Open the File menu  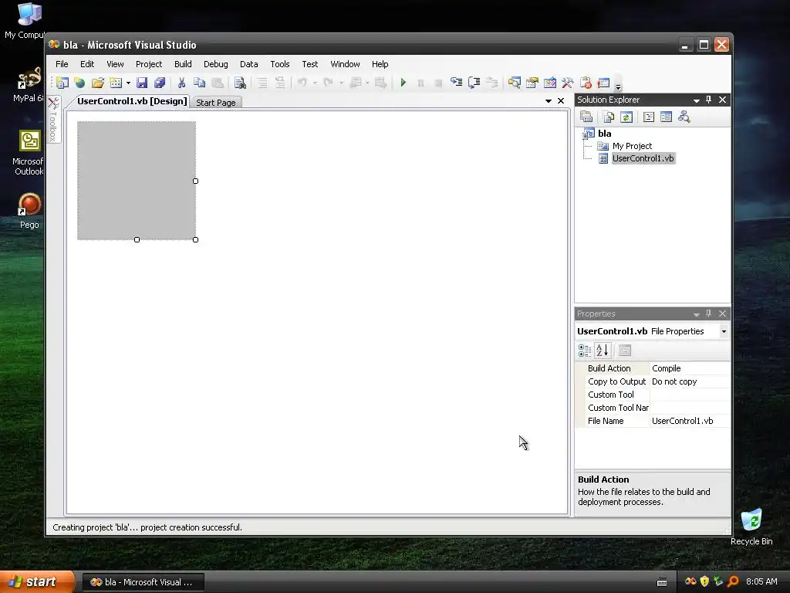(x=62, y=64)
